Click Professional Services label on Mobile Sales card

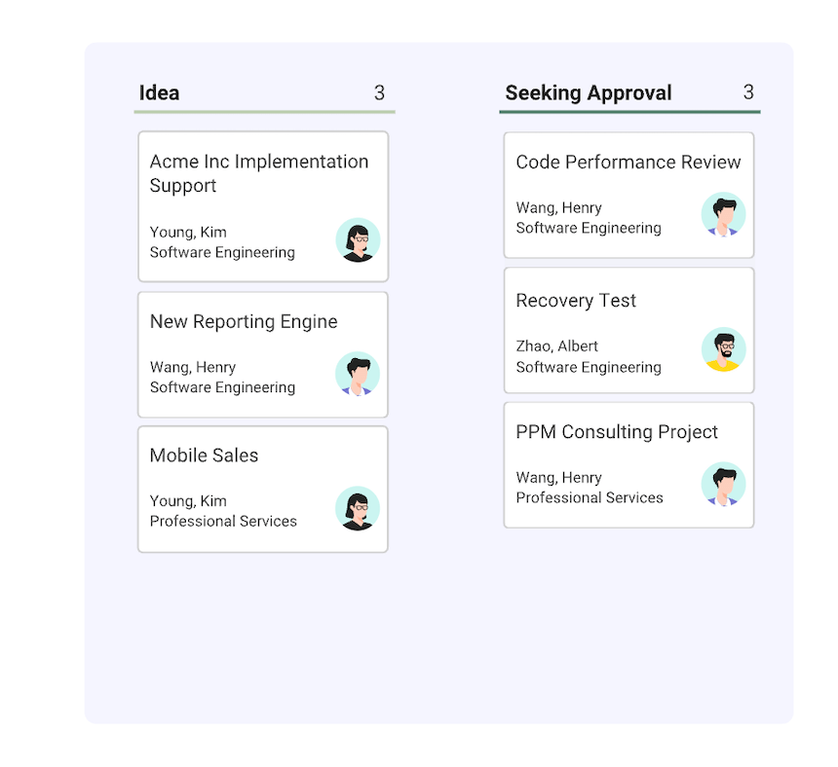point(223,521)
